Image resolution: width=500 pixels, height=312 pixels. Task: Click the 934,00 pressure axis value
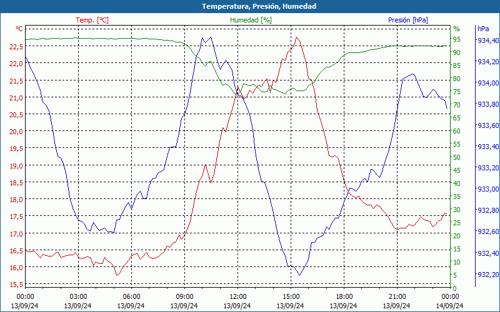pos(487,83)
